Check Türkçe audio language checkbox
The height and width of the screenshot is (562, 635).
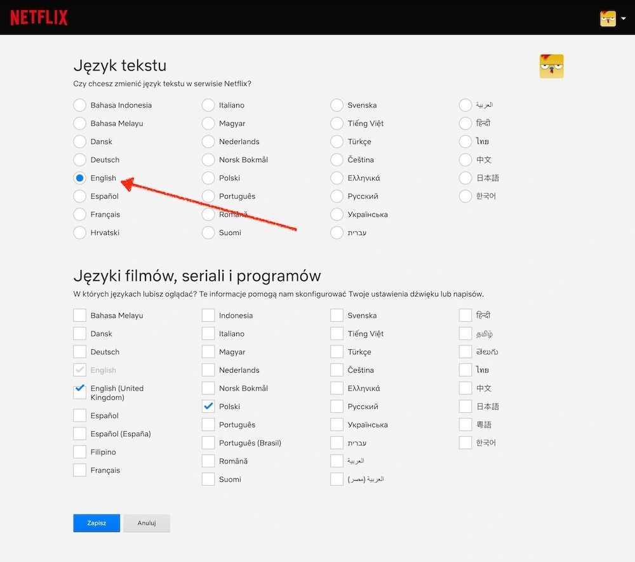337,351
